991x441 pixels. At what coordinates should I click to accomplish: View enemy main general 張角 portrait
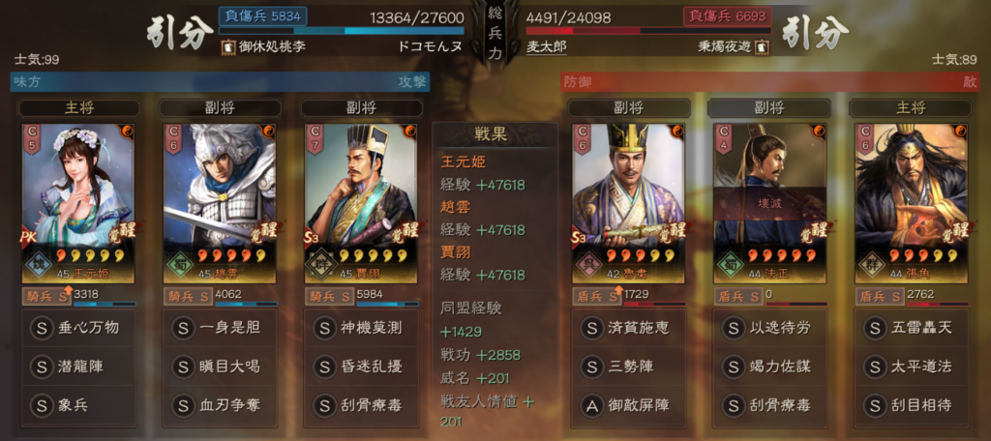tap(912, 203)
